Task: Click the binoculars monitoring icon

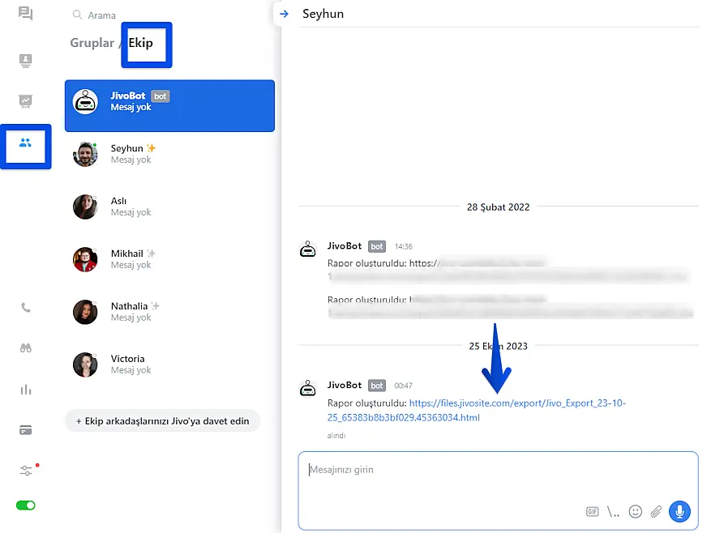Action: (x=26, y=348)
